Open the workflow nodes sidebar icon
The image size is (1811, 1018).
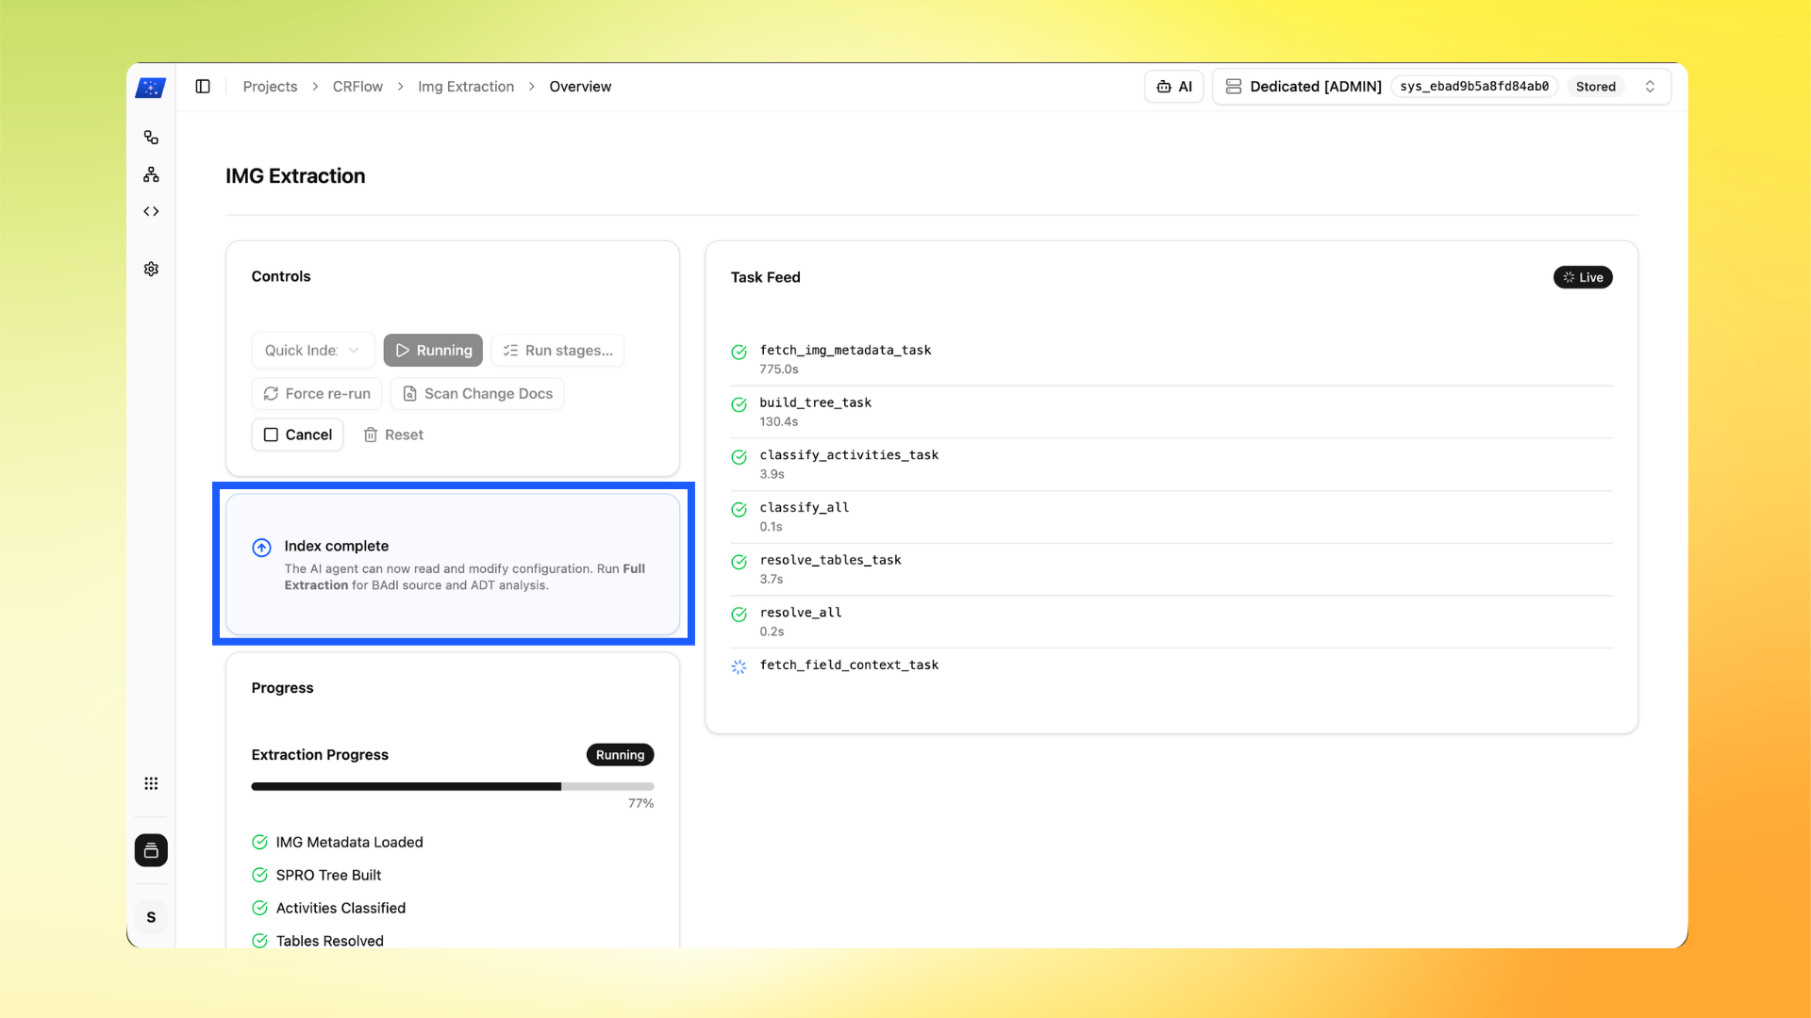point(151,138)
